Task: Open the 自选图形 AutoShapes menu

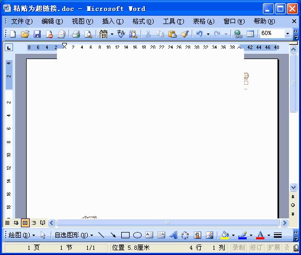Action: (74, 235)
